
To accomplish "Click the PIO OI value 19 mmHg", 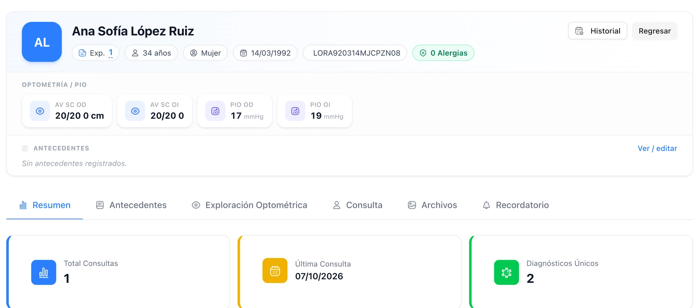I will tap(327, 116).
